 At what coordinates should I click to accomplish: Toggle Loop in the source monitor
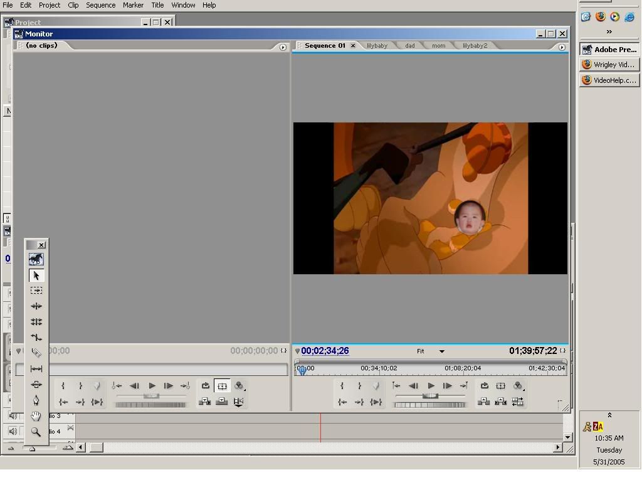(206, 386)
